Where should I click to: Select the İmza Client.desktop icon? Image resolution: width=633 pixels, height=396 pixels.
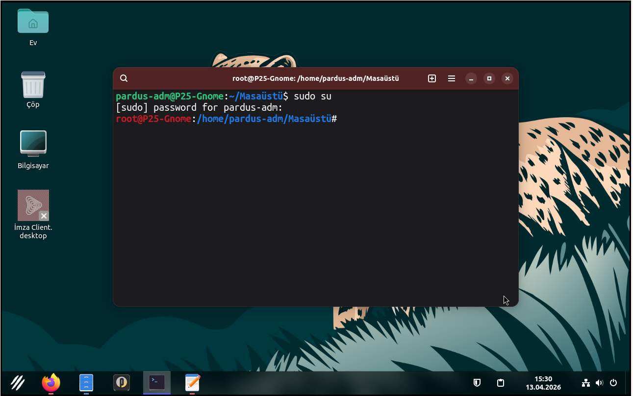coord(33,214)
